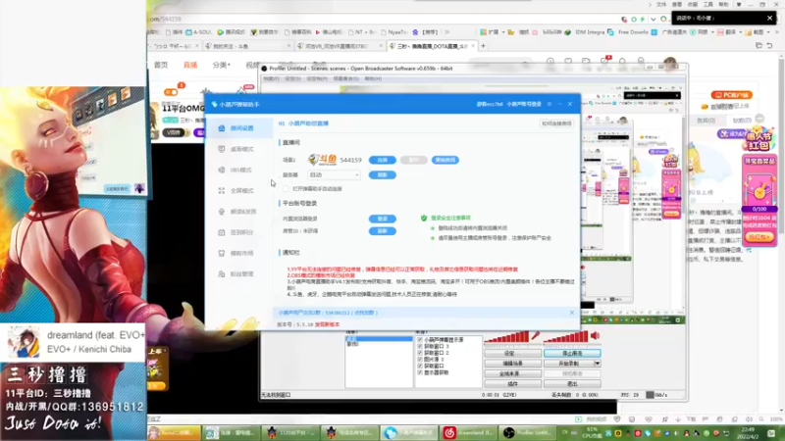Screen dimensions: 785x441
Task: Open 模板市场 in the 小葫芦 sidebar
Action: click(239, 253)
